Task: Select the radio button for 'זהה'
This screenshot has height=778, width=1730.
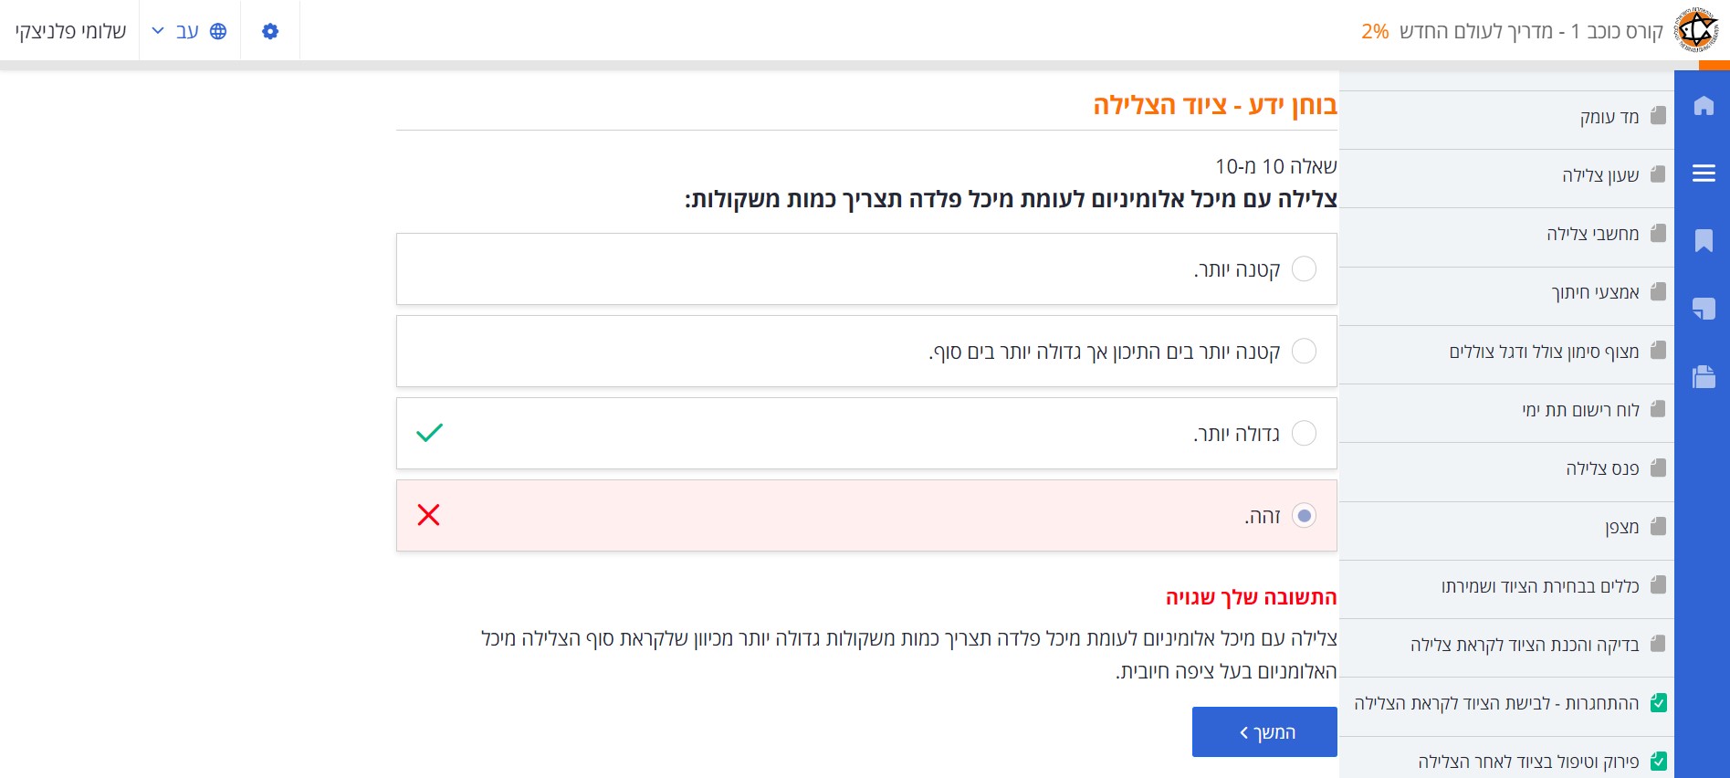Action: [1304, 516]
